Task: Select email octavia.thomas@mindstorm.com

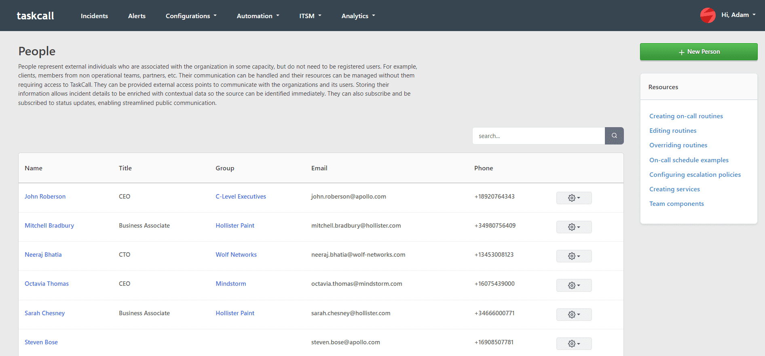Action: tap(357, 284)
